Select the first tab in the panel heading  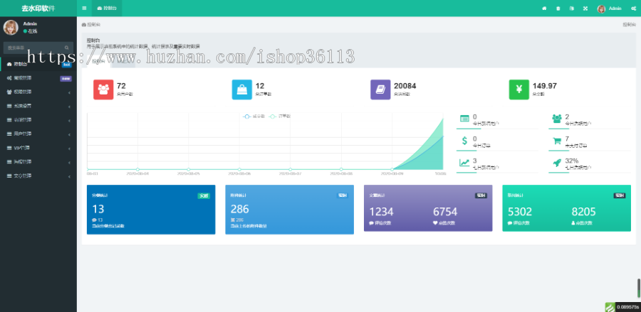(98, 61)
